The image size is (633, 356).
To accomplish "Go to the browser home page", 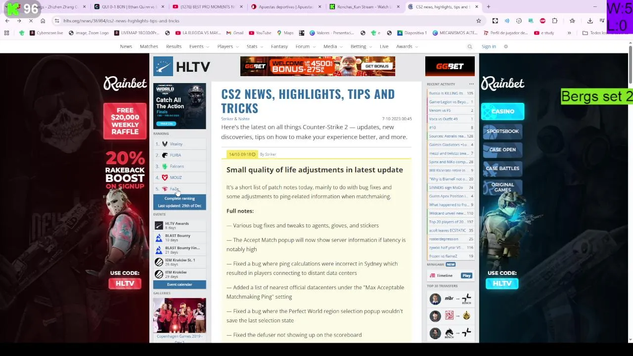I will (x=43, y=21).
